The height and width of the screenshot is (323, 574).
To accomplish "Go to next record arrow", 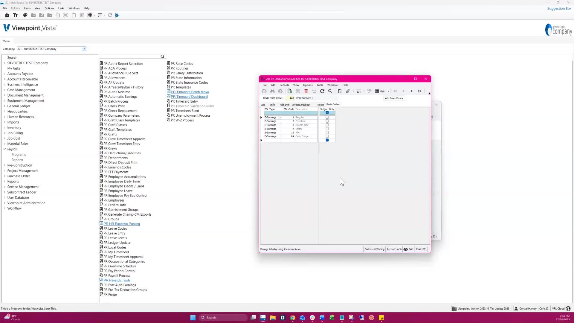I will tap(411, 91).
